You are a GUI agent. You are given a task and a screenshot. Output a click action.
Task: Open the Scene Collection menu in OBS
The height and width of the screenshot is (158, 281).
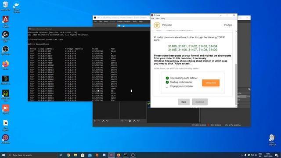click(124, 22)
